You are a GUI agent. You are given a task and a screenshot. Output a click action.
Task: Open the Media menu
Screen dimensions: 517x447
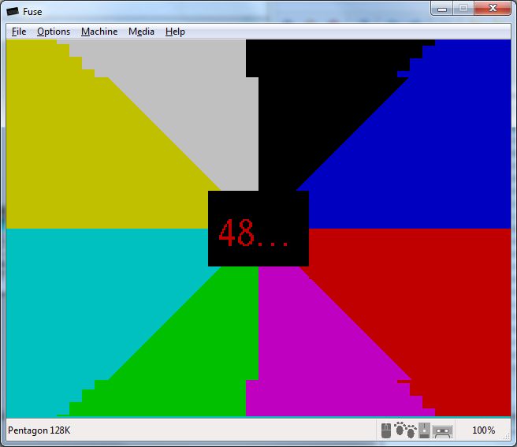(x=141, y=32)
